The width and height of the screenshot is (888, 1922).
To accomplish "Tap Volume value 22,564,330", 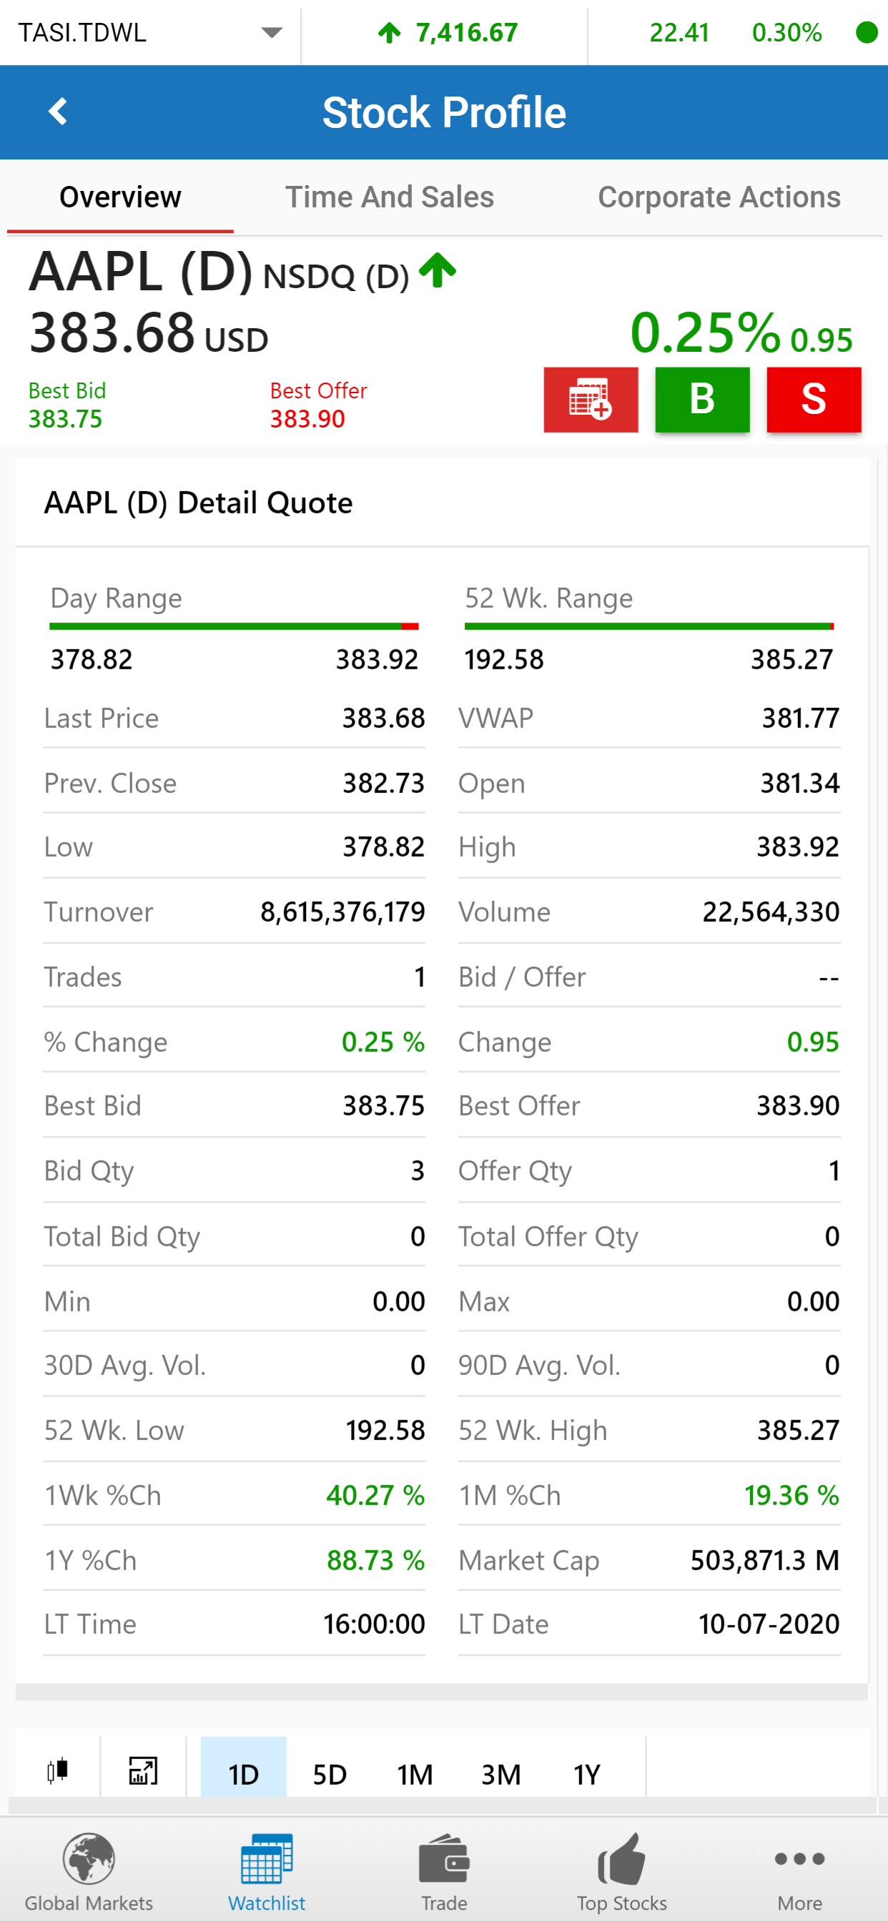I will (x=771, y=912).
